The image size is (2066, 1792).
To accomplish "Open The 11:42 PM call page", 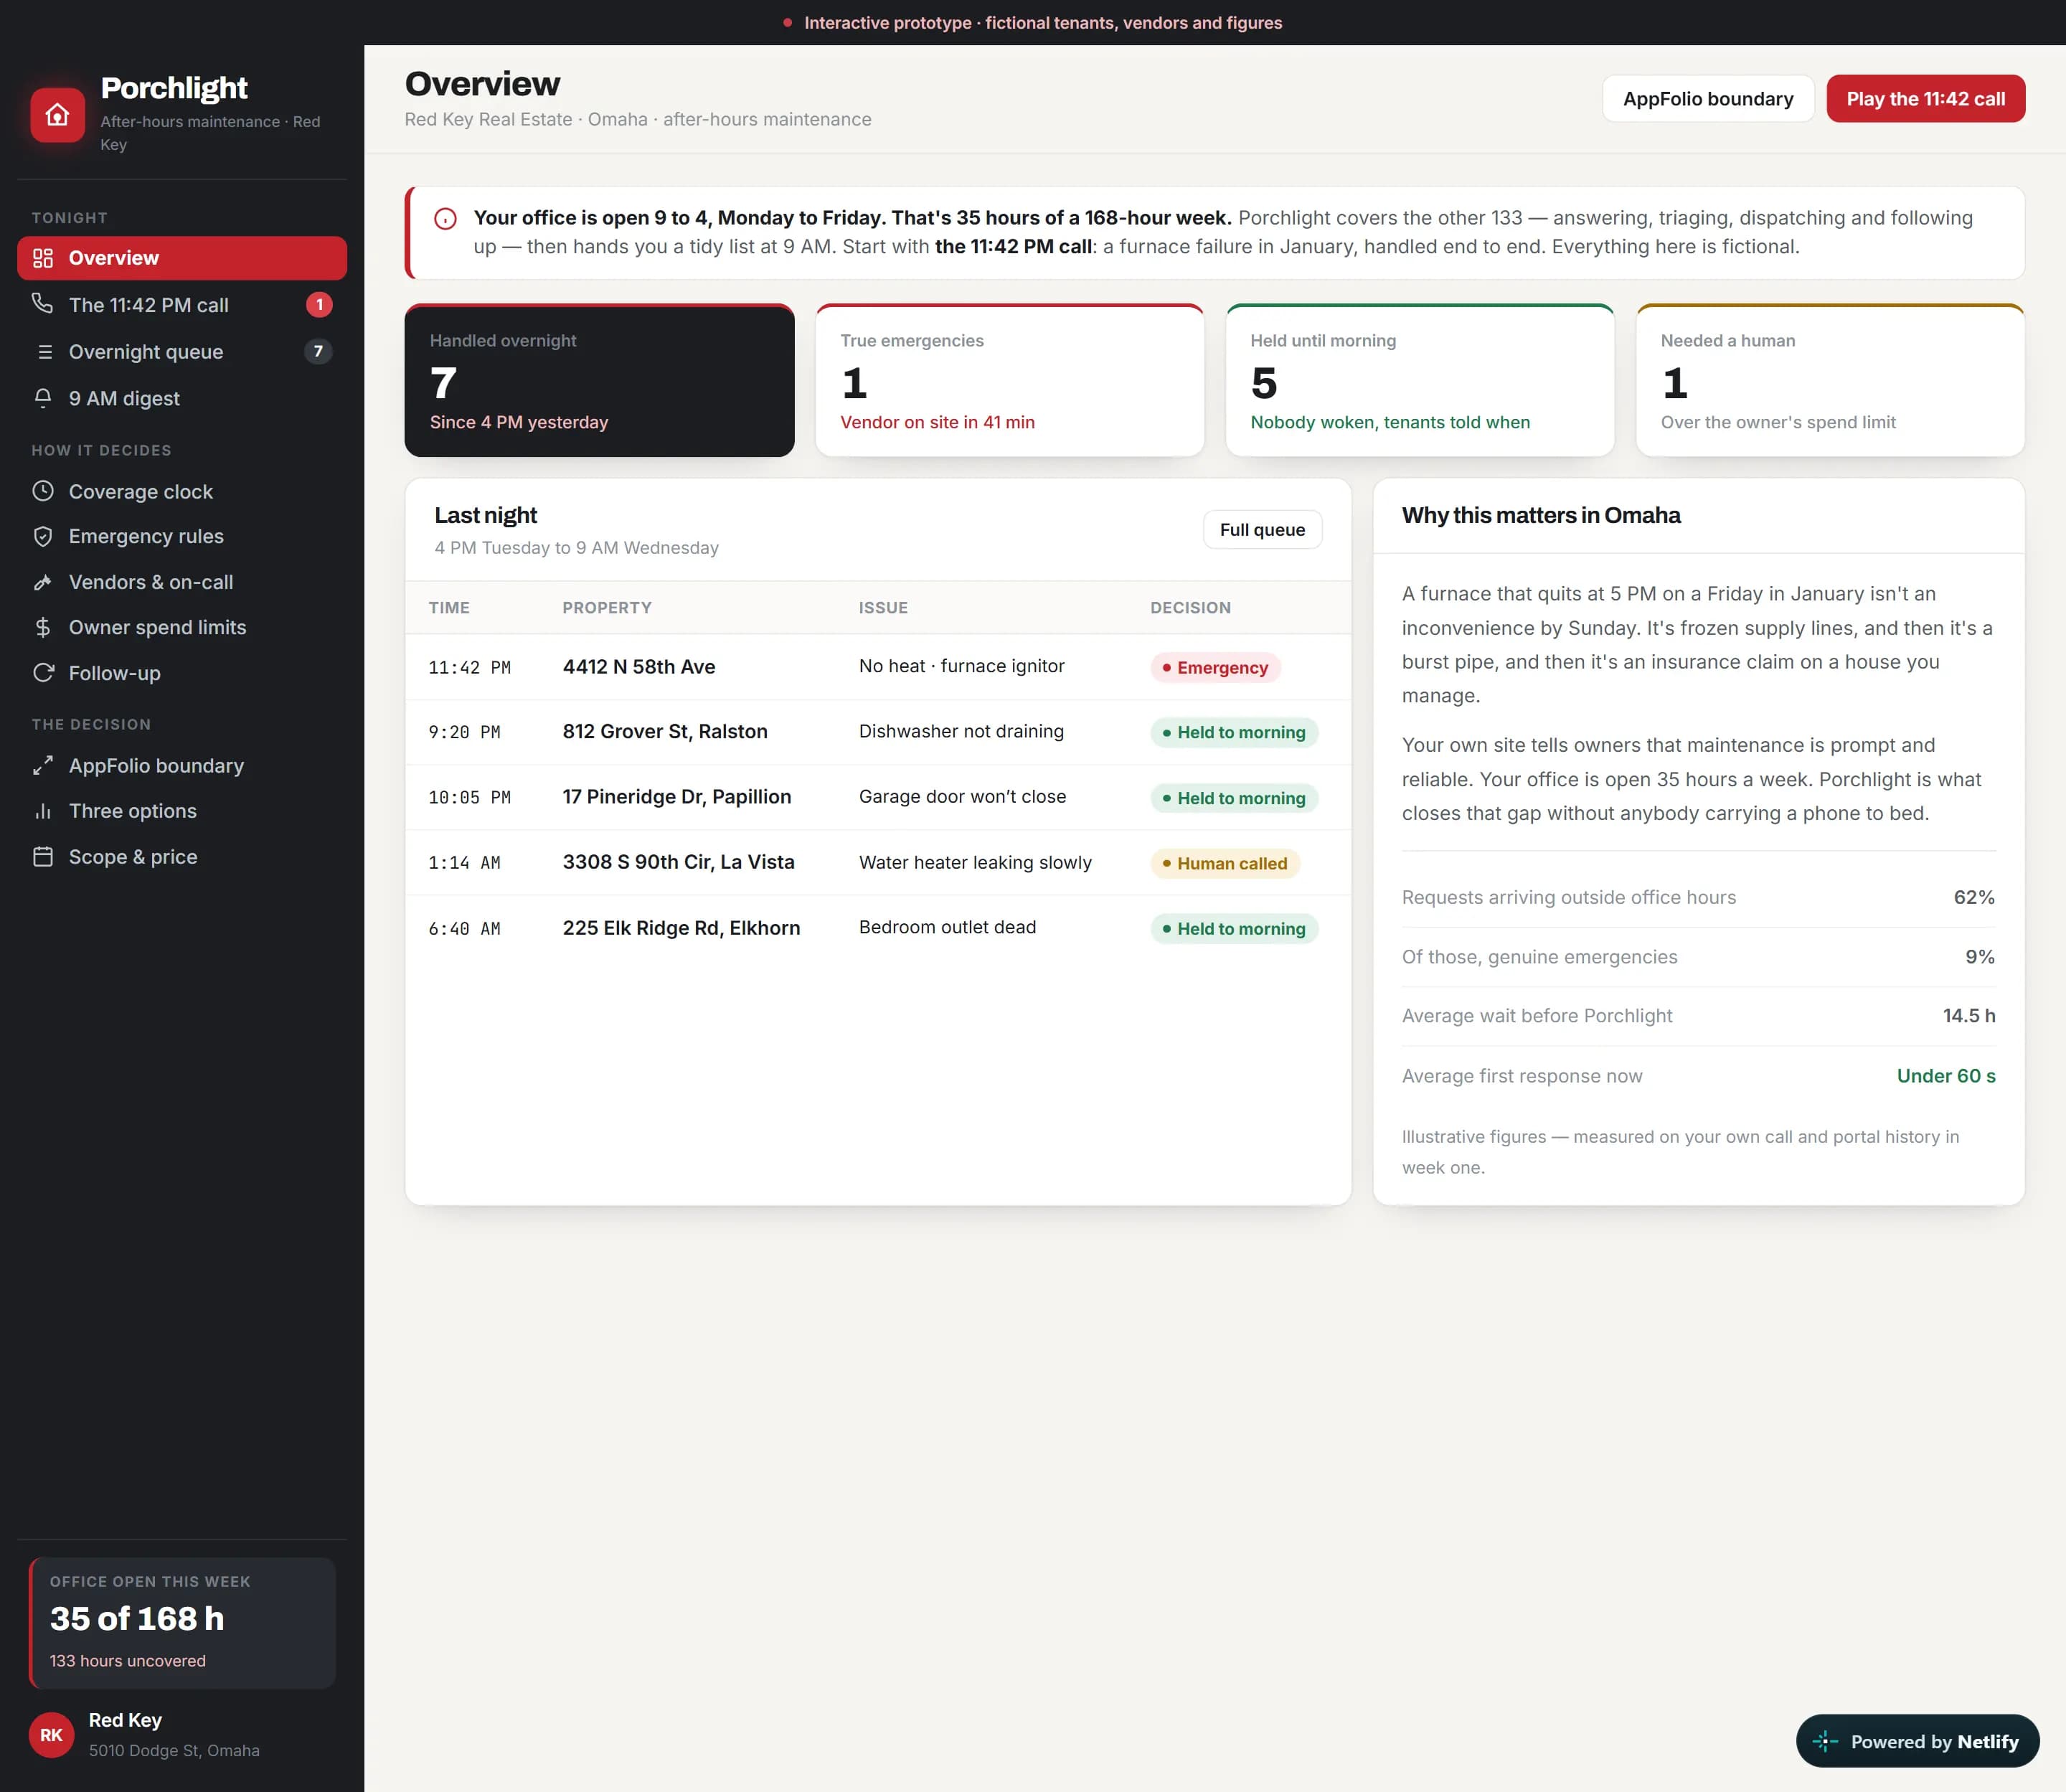I will tap(182, 305).
